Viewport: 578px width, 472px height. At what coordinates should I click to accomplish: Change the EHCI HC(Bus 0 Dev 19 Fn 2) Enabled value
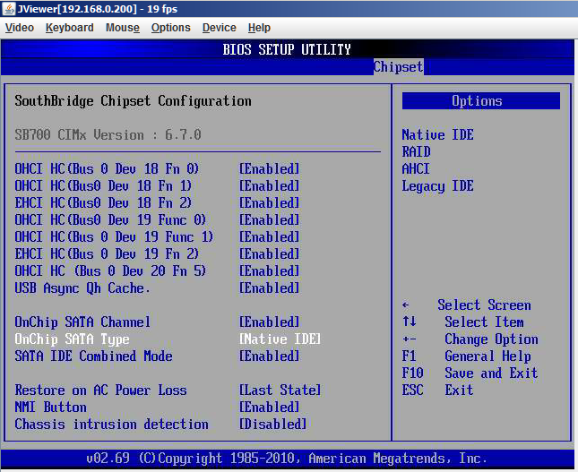269,253
